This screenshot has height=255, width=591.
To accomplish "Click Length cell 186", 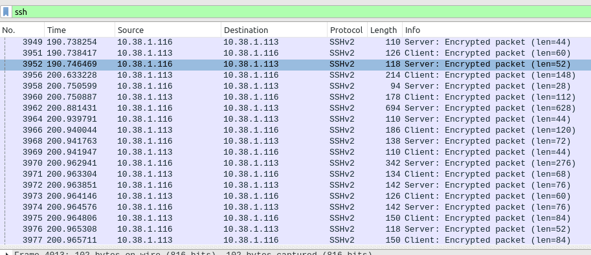I will click(x=393, y=130).
